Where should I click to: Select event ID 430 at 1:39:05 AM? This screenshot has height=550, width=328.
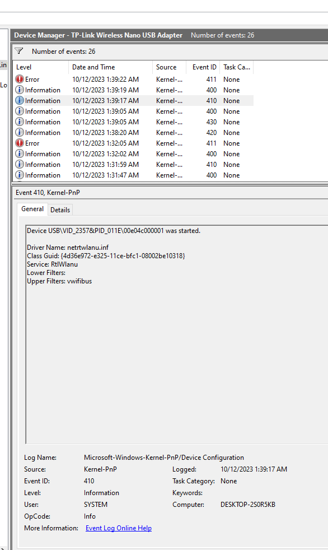(133, 122)
